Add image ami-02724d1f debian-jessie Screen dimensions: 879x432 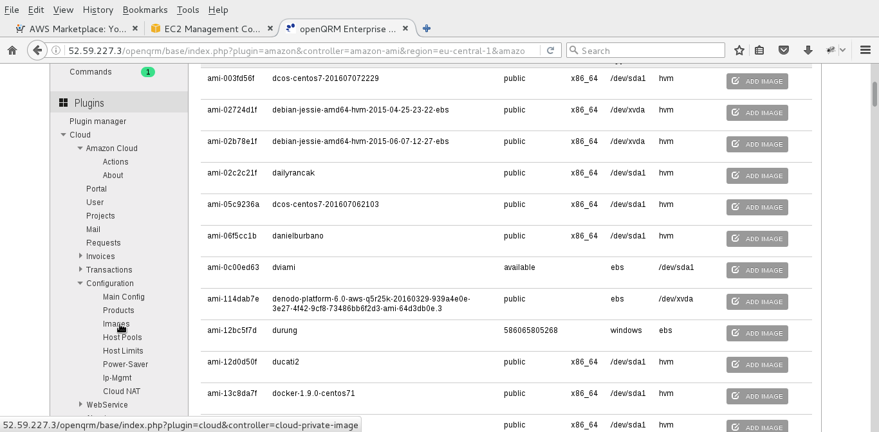pos(757,113)
